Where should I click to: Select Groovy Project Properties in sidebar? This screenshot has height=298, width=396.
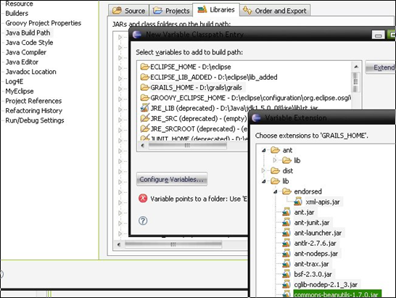pos(44,23)
